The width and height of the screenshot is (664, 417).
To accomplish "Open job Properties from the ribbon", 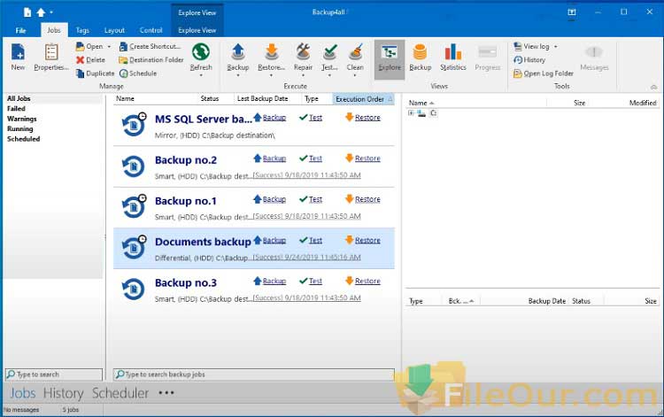I will pos(51,58).
